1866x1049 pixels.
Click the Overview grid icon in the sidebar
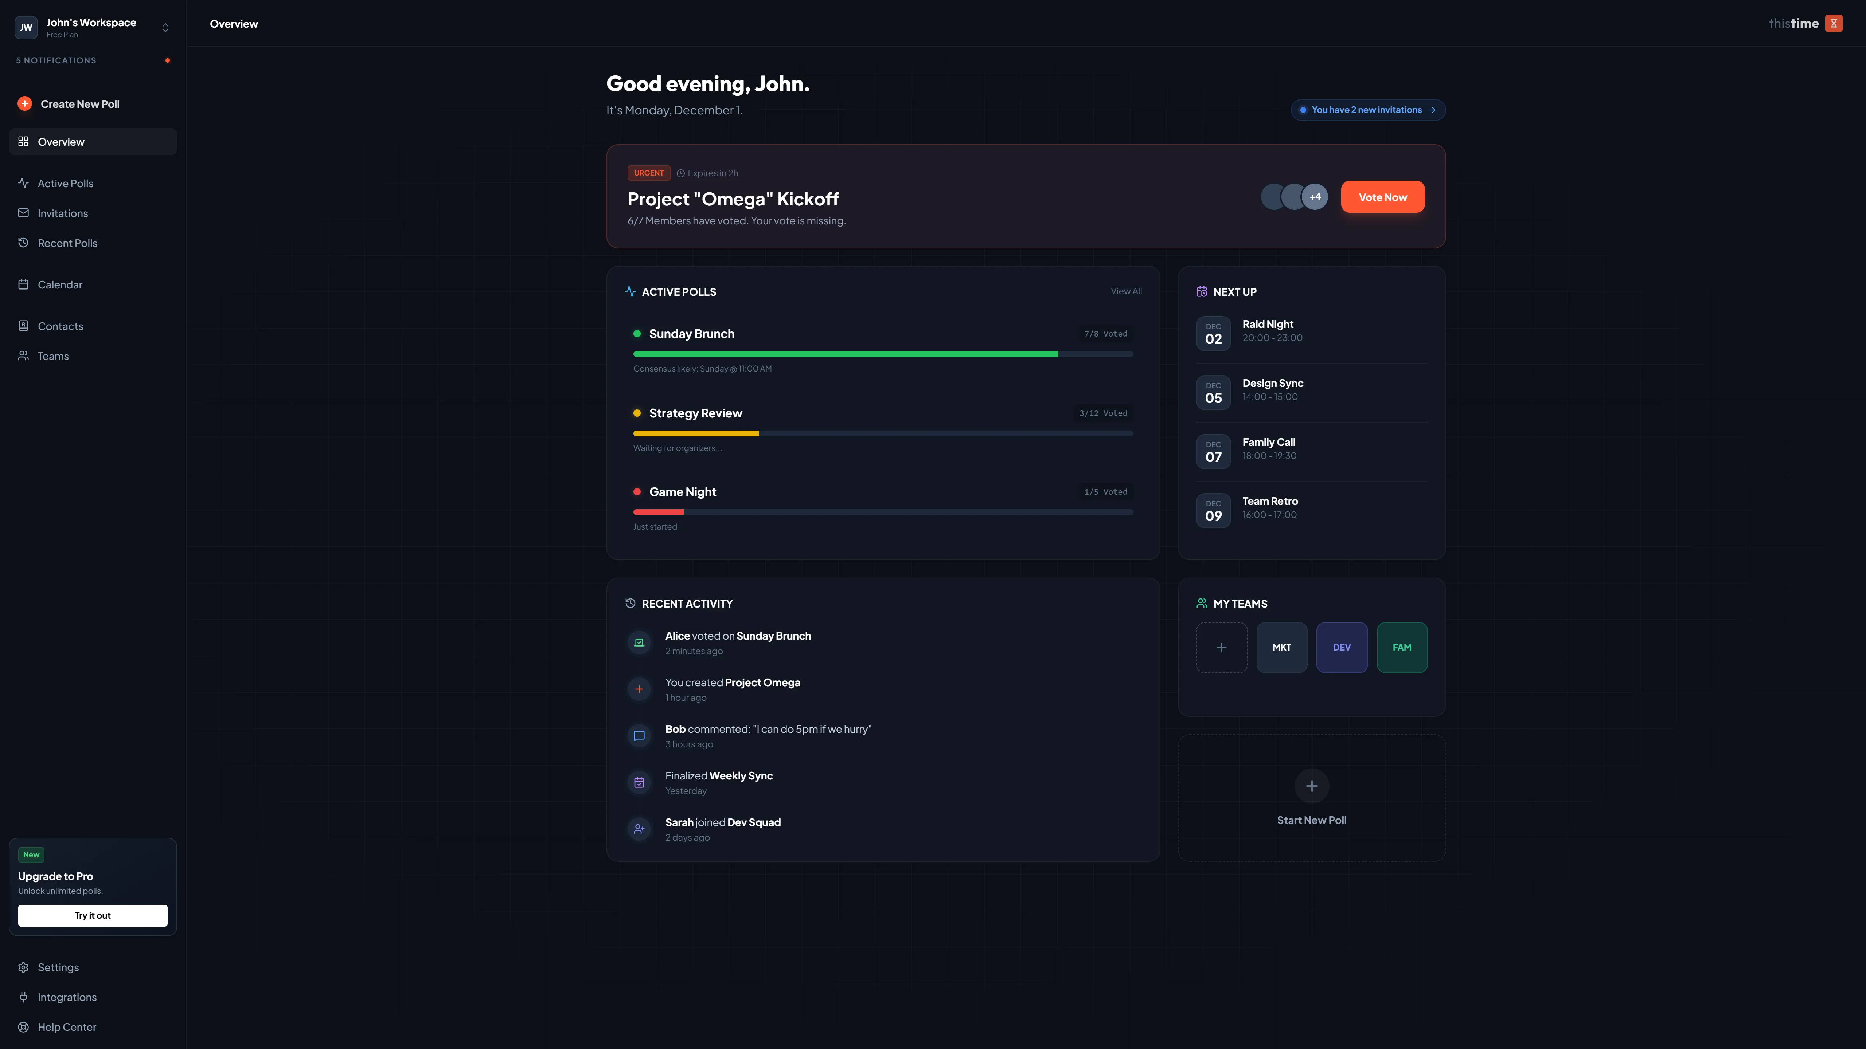(23, 141)
